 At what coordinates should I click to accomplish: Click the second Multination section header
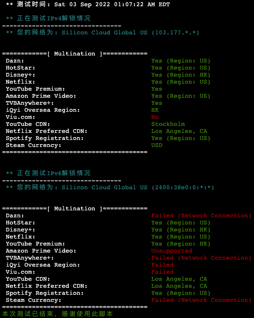75,209
